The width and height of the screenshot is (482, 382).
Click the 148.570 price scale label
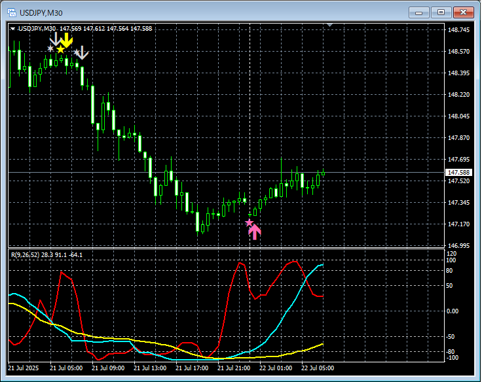459,52
